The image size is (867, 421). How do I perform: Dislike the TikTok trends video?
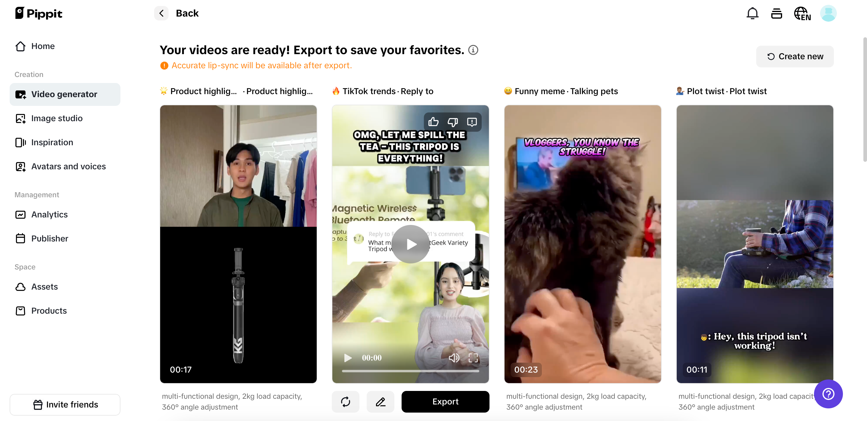tap(453, 122)
